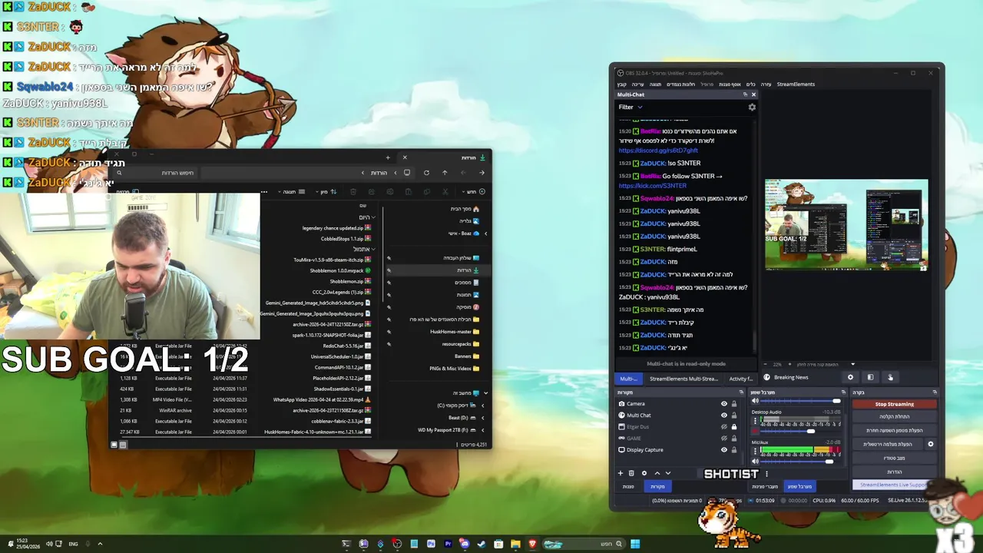Click the delete trash icon in Explorer toolbar
Image resolution: width=983 pixels, height=553 pixels.
(x=353, y=191)
